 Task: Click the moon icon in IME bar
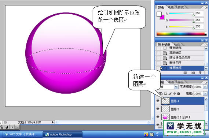7,127
